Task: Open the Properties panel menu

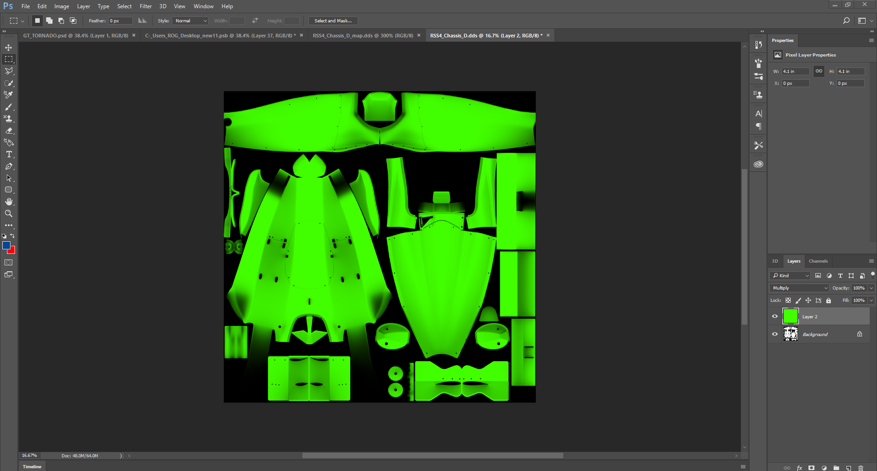Action: point(872,41)
